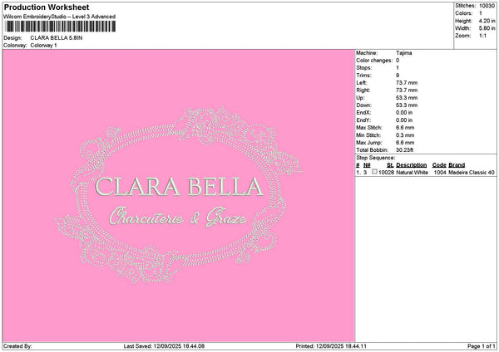Click the Madeira Classic 40 brand entry
The width and height of the screenshot is (499, 352).
(x=472, y=173)
